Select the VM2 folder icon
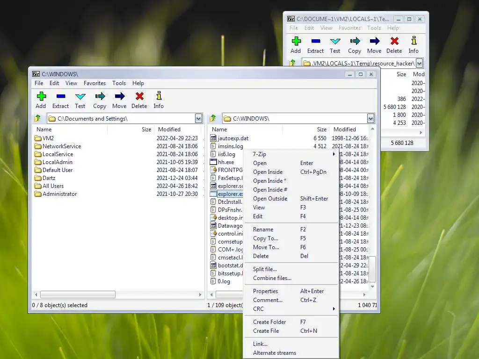This screenshot has width=479, height=359. (38, 138)
